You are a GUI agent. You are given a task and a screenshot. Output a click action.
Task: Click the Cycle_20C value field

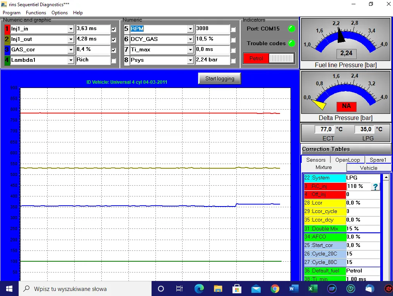click(363, 254)
